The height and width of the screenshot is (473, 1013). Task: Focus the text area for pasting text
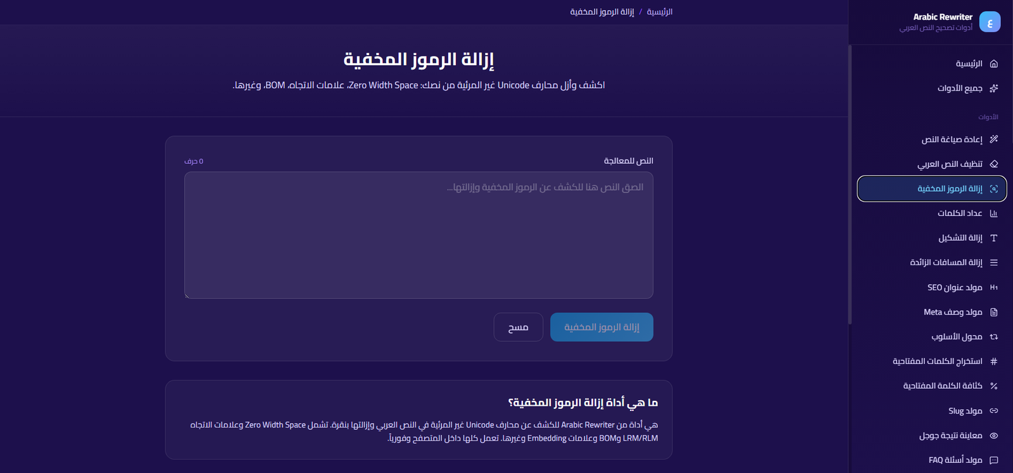click(x=418, y=235)
